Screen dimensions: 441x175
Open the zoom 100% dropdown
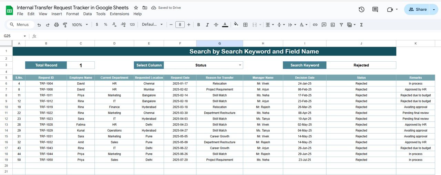coord(80,25)
